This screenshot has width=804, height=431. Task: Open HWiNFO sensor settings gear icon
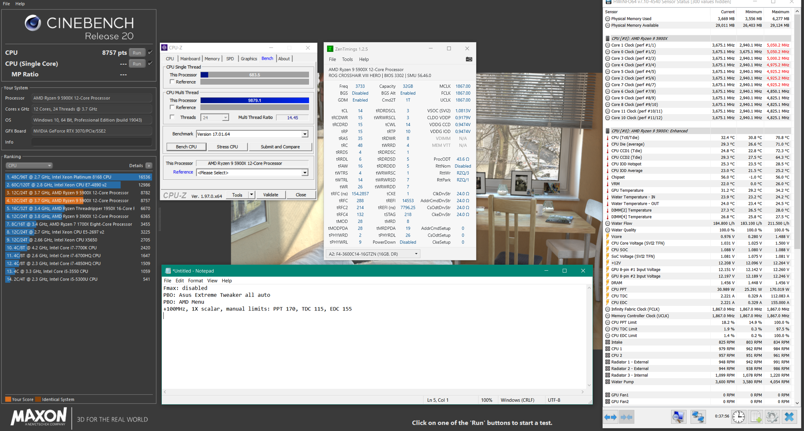[772, 417]
